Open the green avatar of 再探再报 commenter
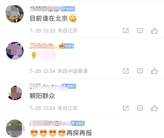164x138 pixels. pos(15,128)
